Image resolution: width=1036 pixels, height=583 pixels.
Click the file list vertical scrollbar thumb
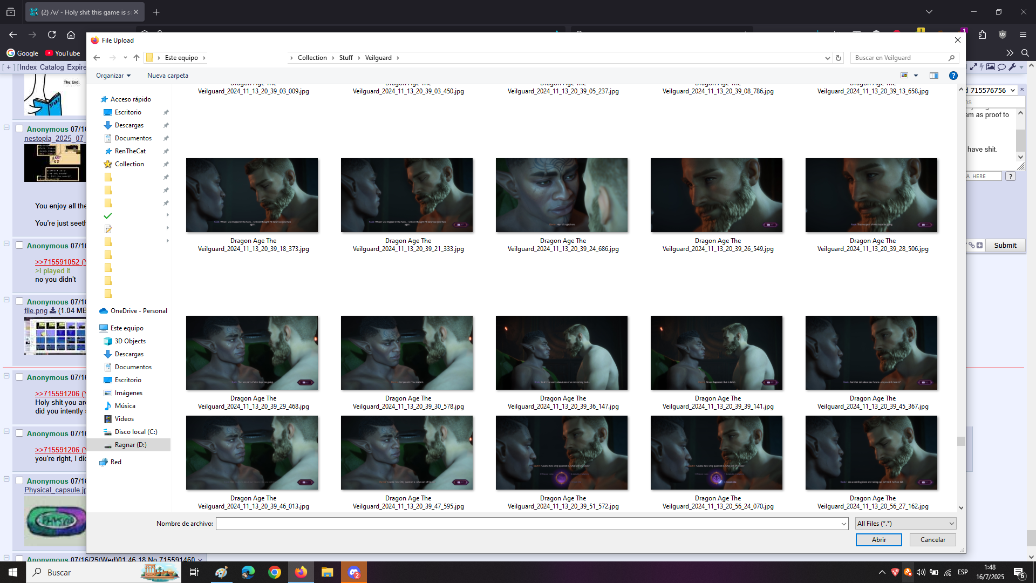coord(960,442)
